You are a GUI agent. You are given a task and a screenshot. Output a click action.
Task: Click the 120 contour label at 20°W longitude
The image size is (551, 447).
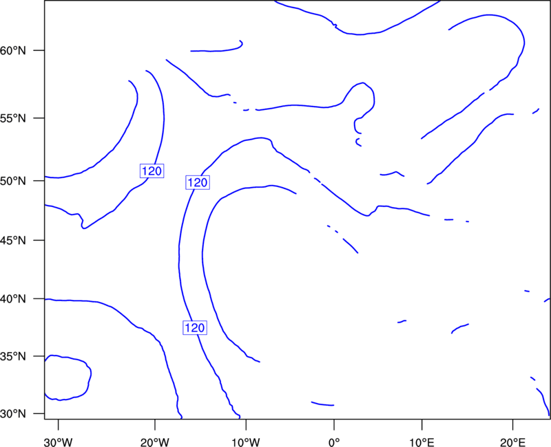point(152,171)
